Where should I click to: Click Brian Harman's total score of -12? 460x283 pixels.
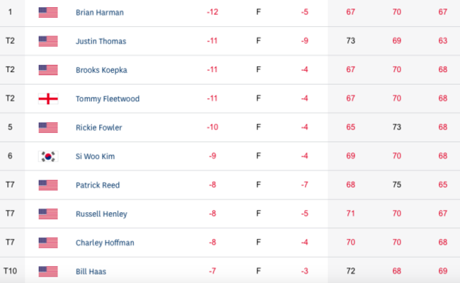point(212,13)
